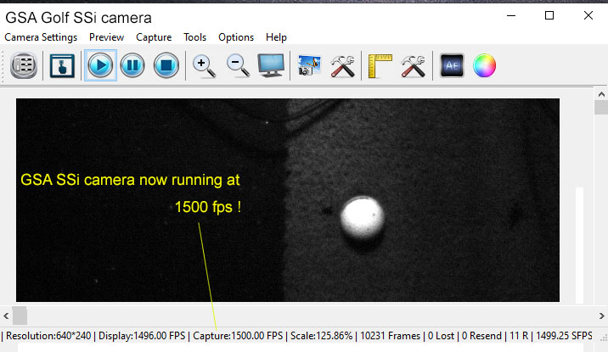Click the vertical scrollbar up arrow

[601, 94]
